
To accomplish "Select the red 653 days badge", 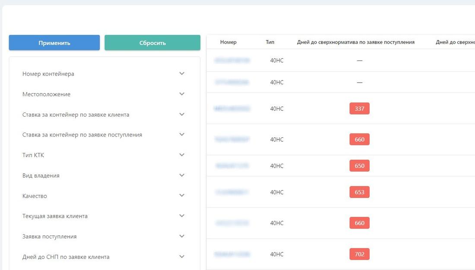I will (x=360, y=192).
